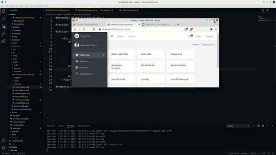Toggle the sidebar with the hamburger icon
276x155 pixels.
[112, 36]
